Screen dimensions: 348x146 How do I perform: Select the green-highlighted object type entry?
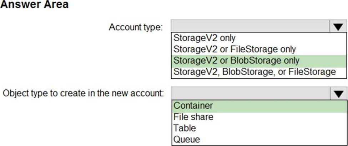[193, 106]
